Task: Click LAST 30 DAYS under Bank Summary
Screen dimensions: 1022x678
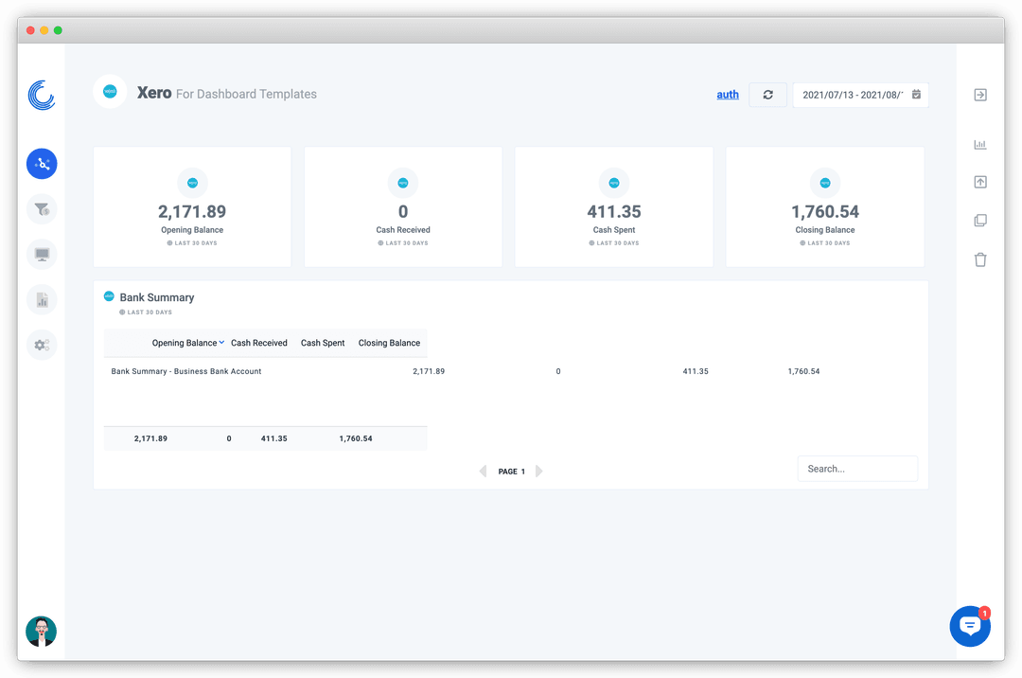Action: [146, 312]
